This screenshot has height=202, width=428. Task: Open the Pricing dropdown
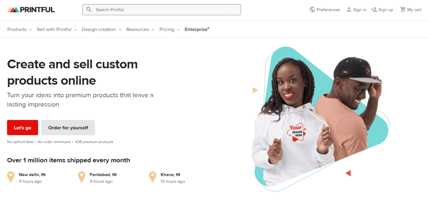tap(170, 29)
